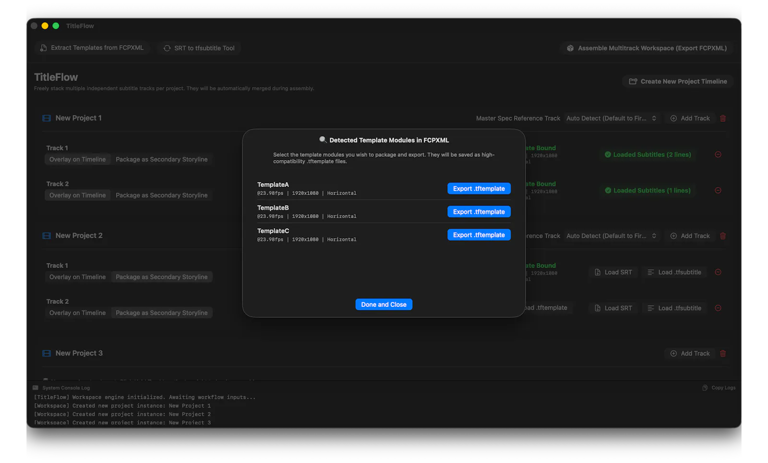The image size is (768, 463).
Task: Click Loaded Subtitles (2 lines) status
Action: (648, 154)
